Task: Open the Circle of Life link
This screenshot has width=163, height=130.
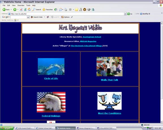Action: click(x=51, y=78)
